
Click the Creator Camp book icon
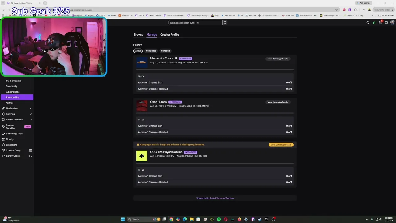(x=3, y=151)
